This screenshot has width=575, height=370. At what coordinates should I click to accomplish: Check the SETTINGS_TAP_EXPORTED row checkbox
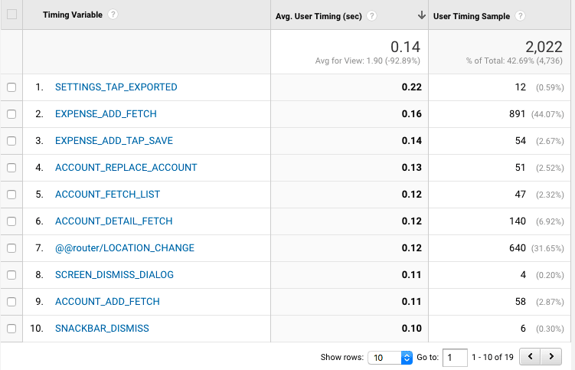tap(11, 87)
